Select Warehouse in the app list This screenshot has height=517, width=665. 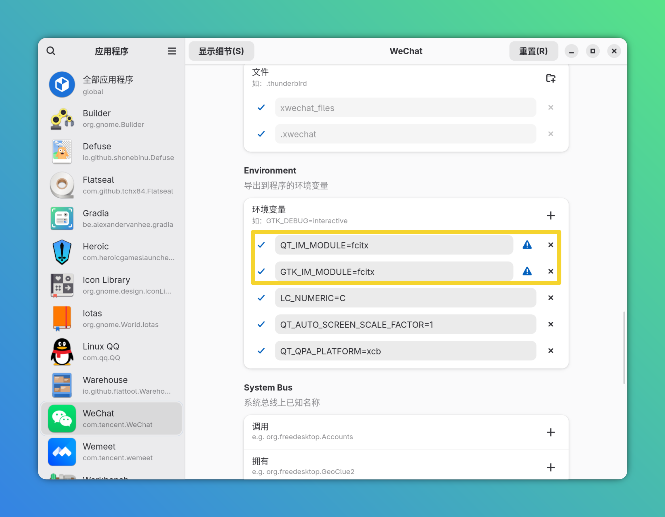(111, 385)
